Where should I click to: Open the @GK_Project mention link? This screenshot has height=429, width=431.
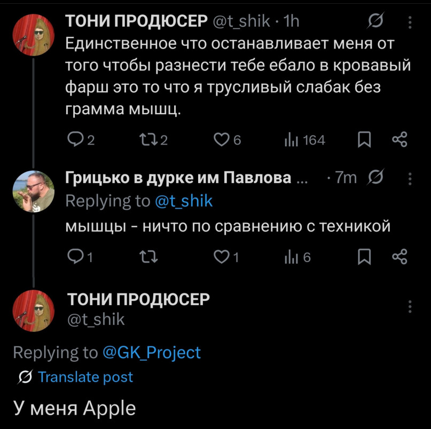(x=152, y=352)
